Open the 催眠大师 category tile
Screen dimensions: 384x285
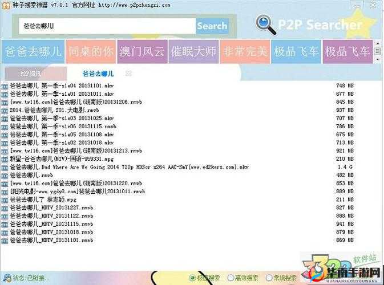pos(193,52)
